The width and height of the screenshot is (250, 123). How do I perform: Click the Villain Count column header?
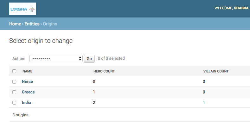216,71
